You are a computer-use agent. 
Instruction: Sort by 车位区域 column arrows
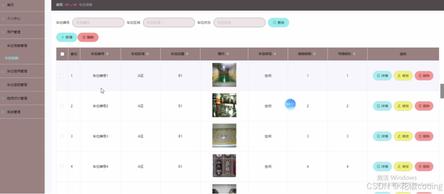coord(147,54)
